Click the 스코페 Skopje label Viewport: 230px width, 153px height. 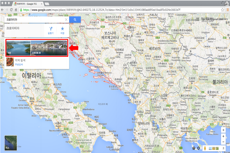coord(164,96)
